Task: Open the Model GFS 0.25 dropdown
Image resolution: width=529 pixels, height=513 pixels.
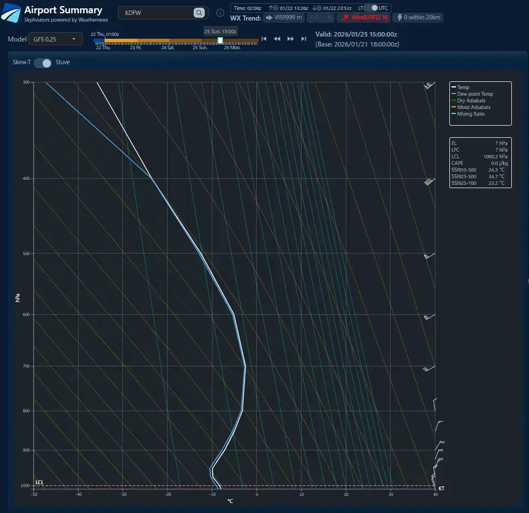Action: point(55,39)
